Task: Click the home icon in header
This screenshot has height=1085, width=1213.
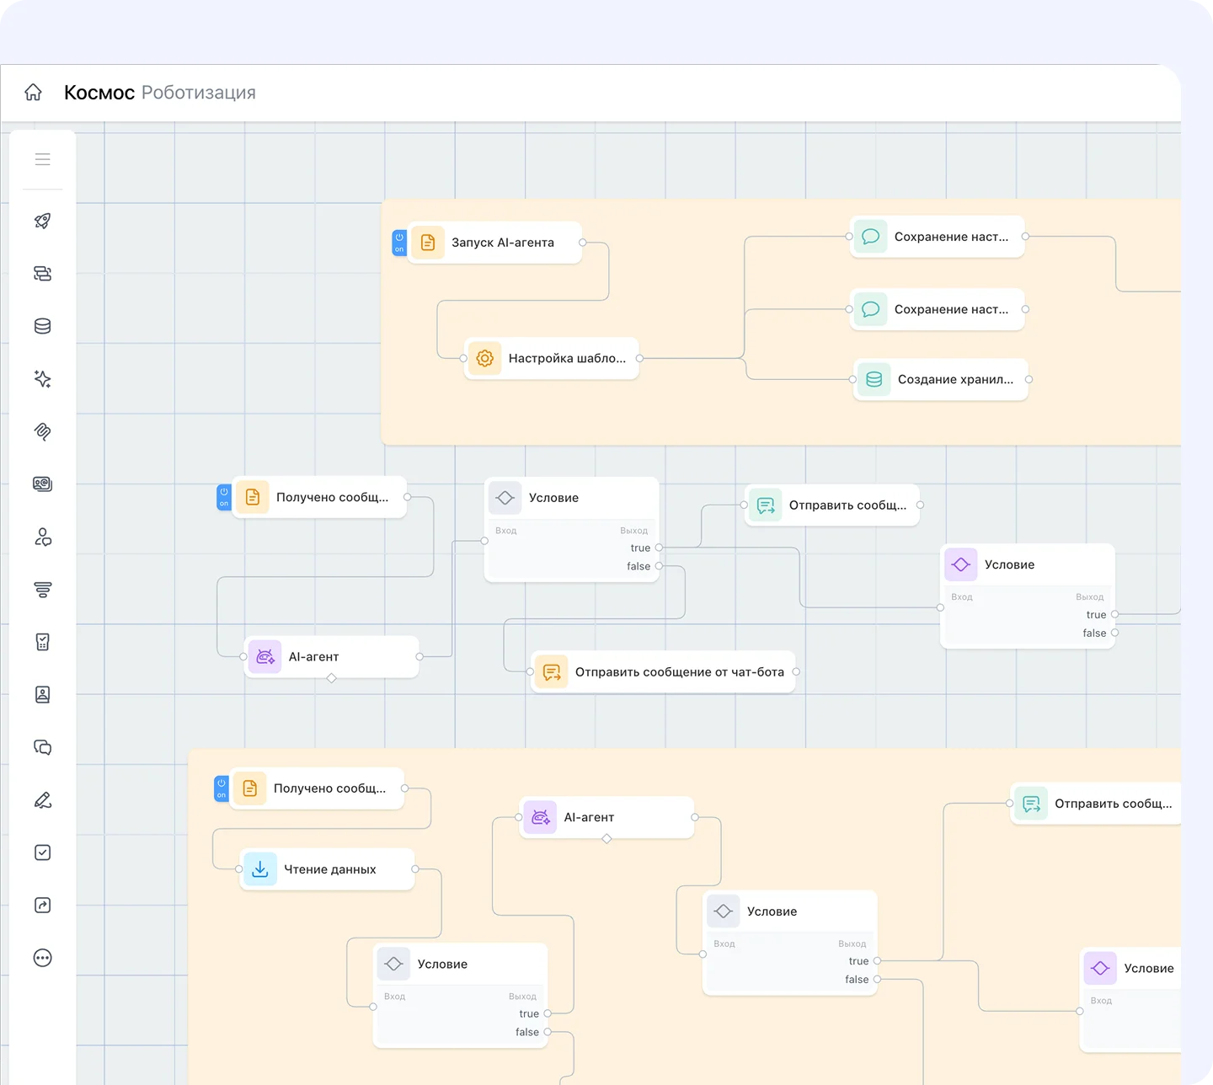Action: coord(33,93)
